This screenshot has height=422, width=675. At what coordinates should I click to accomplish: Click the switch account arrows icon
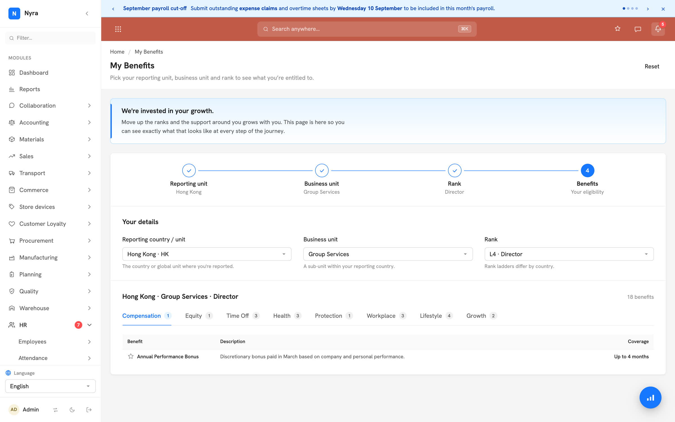55,410
